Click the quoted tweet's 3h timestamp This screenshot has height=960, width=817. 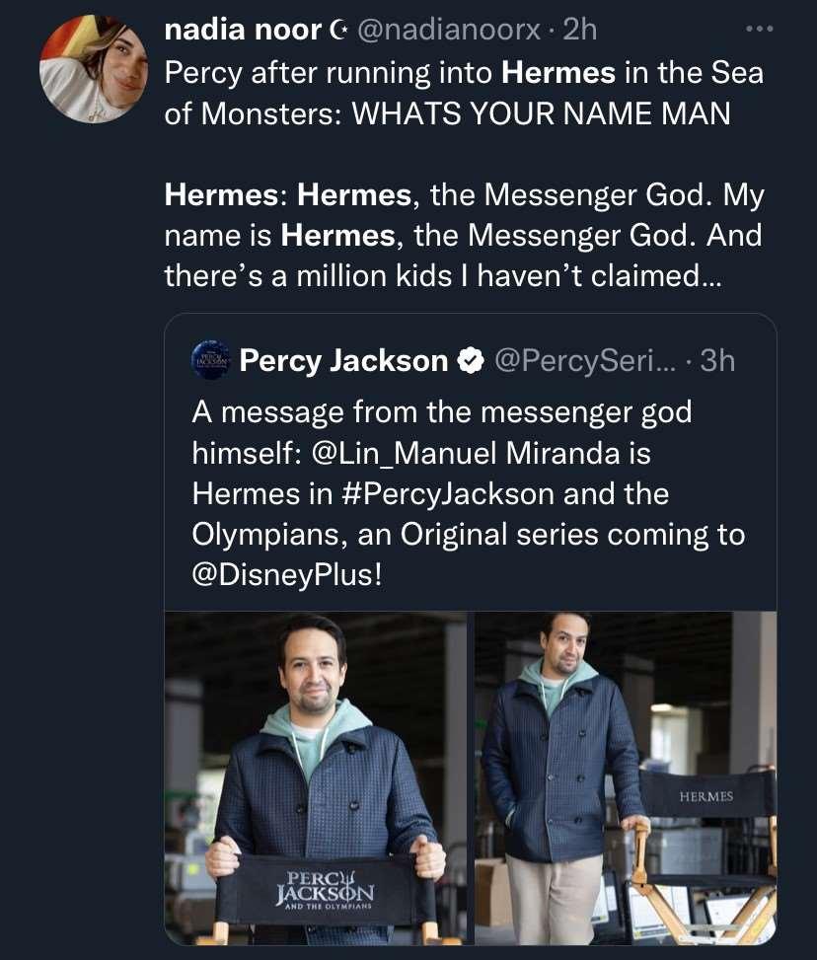pyautogui.click(x=717, y=361)
